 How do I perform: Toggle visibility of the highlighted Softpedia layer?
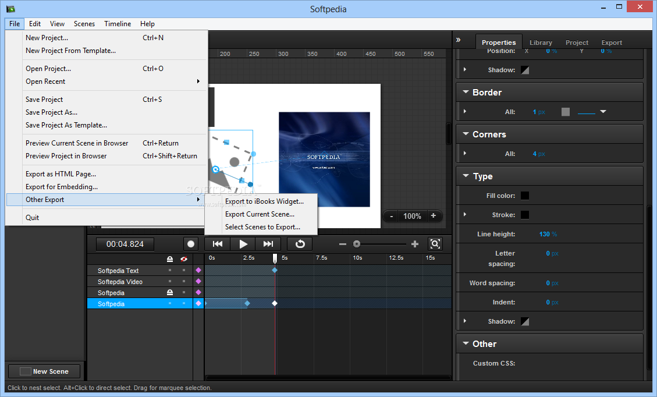(x=183, y=303)
